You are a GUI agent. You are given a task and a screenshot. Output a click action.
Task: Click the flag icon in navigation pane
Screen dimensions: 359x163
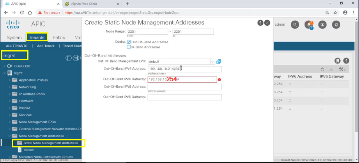point(69,58)
